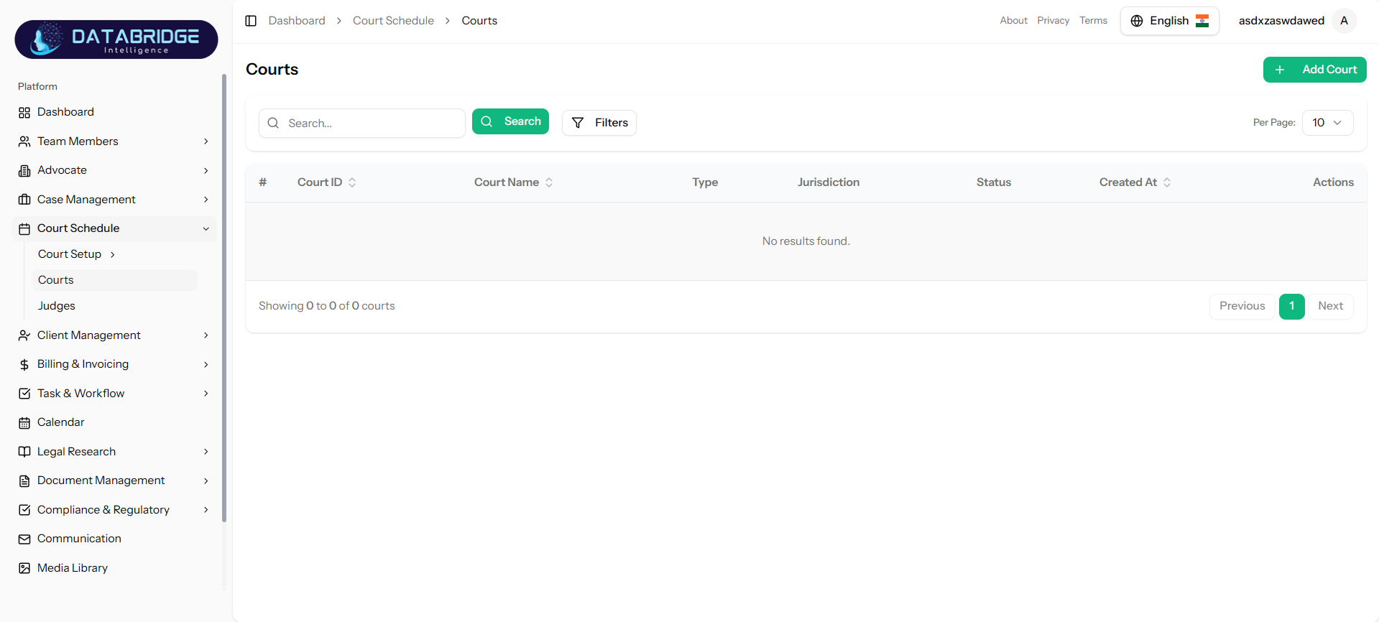Click the Add Court button

(x=1314, y=70)
